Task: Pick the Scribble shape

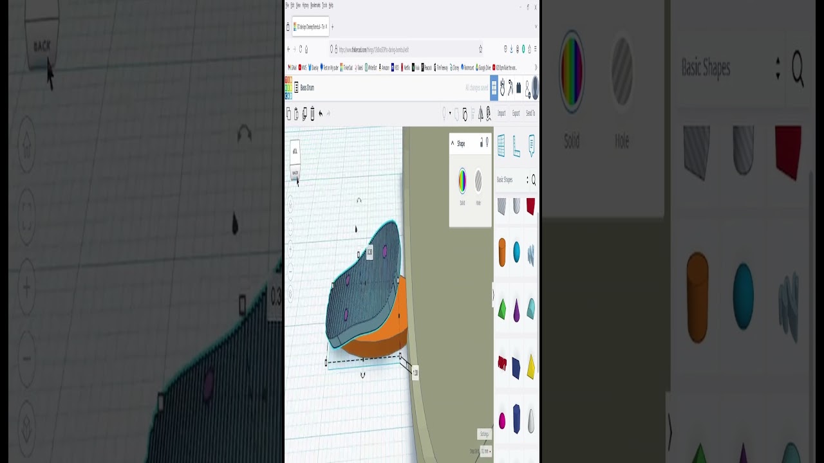Action: (530, 255)
